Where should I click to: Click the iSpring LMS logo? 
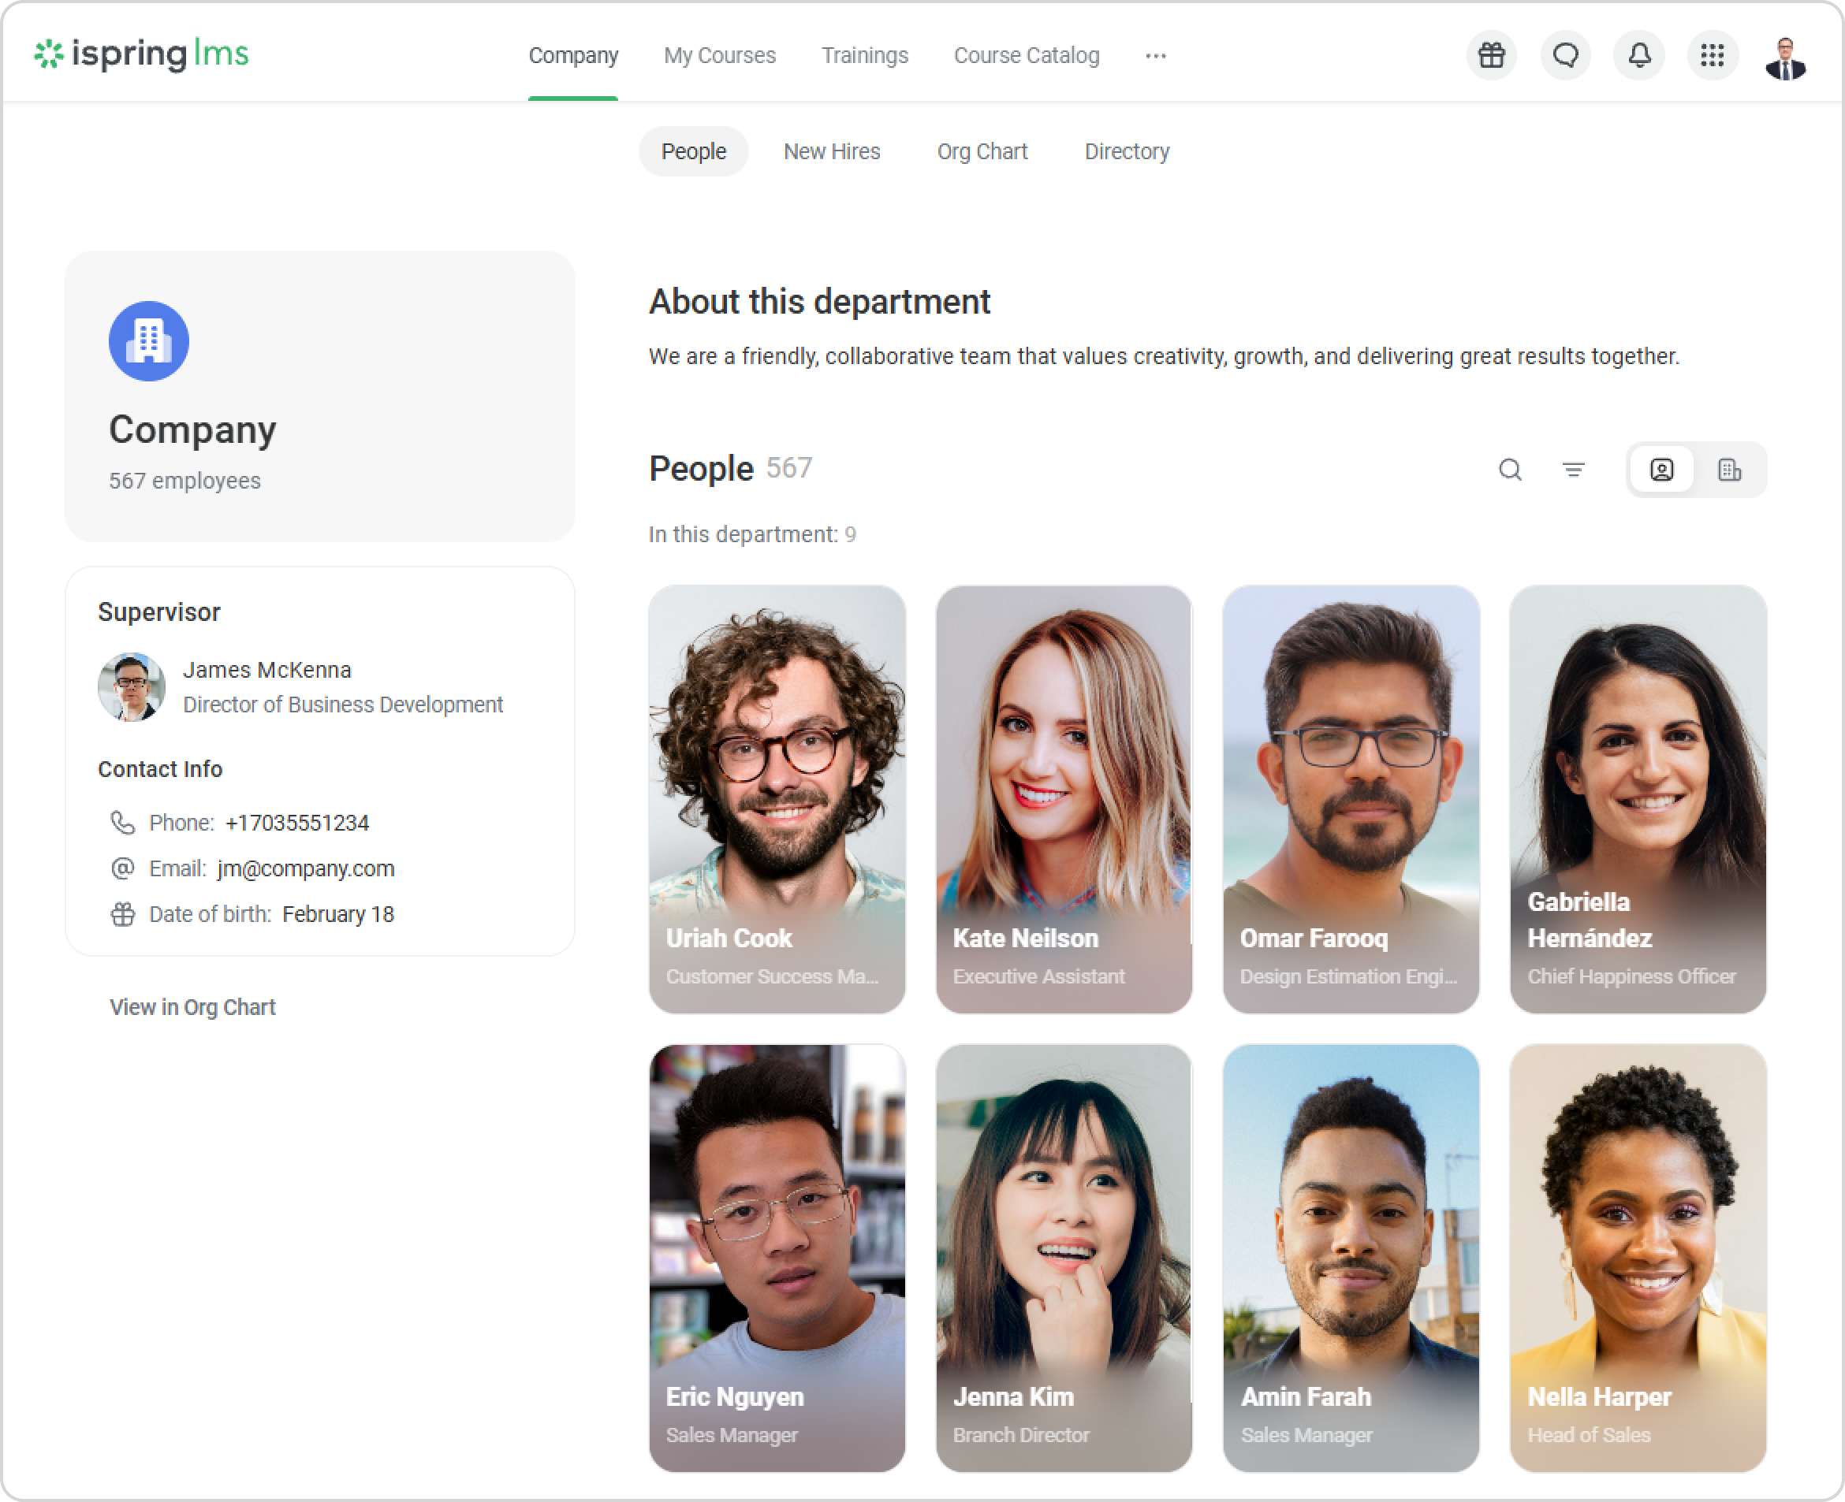coord(142,54)
